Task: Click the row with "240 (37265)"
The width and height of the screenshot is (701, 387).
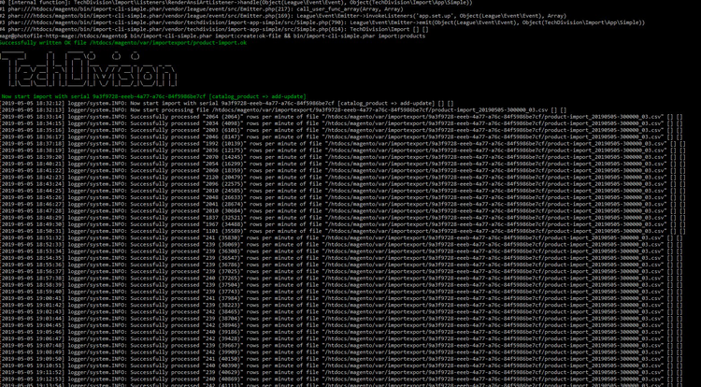Action: (x=341, y=278)
